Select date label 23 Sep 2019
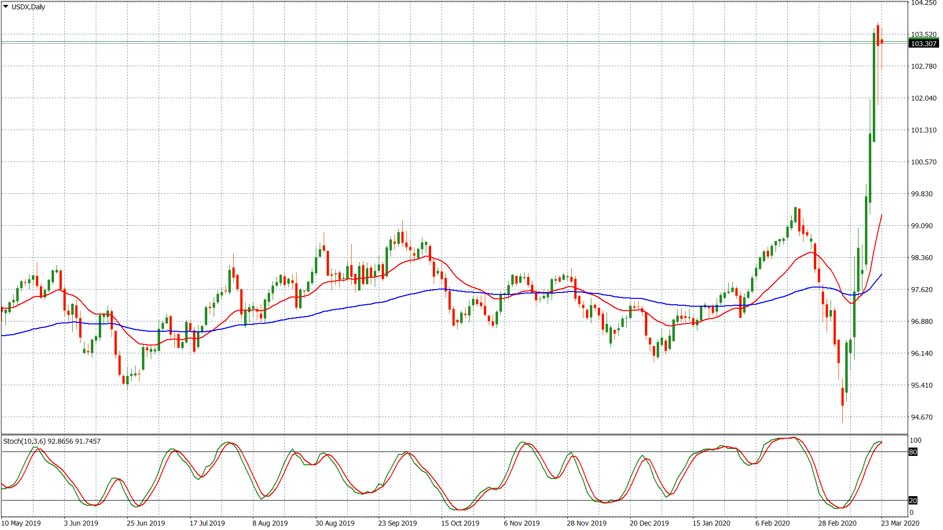This screenshot has height=530, width=943. tap(397, 523)
